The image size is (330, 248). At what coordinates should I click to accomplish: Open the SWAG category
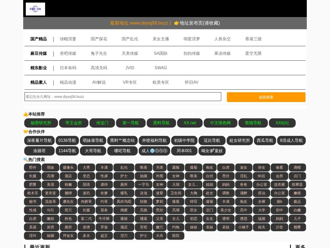tap(160, 68)
